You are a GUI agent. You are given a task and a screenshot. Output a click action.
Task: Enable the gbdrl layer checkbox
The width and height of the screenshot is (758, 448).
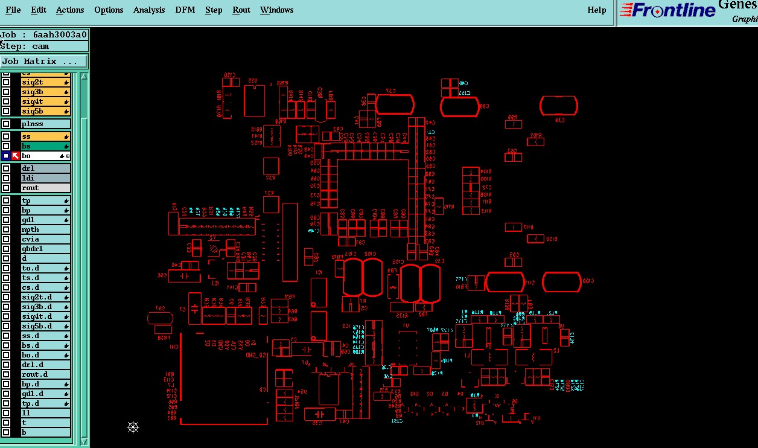6,249
